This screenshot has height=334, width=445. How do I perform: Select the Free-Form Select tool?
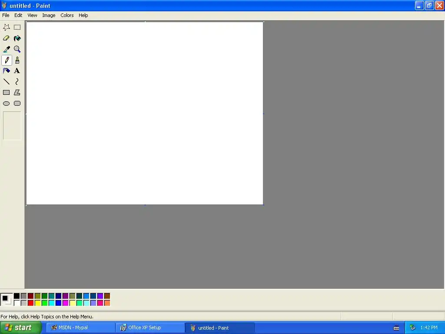click(x=6, y=27)
